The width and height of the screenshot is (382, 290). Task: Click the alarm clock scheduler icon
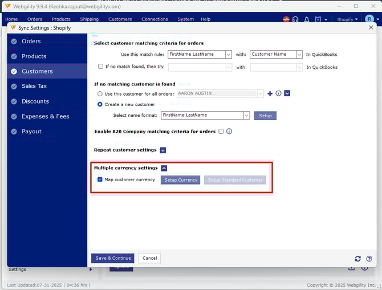(x=316, y=19)
